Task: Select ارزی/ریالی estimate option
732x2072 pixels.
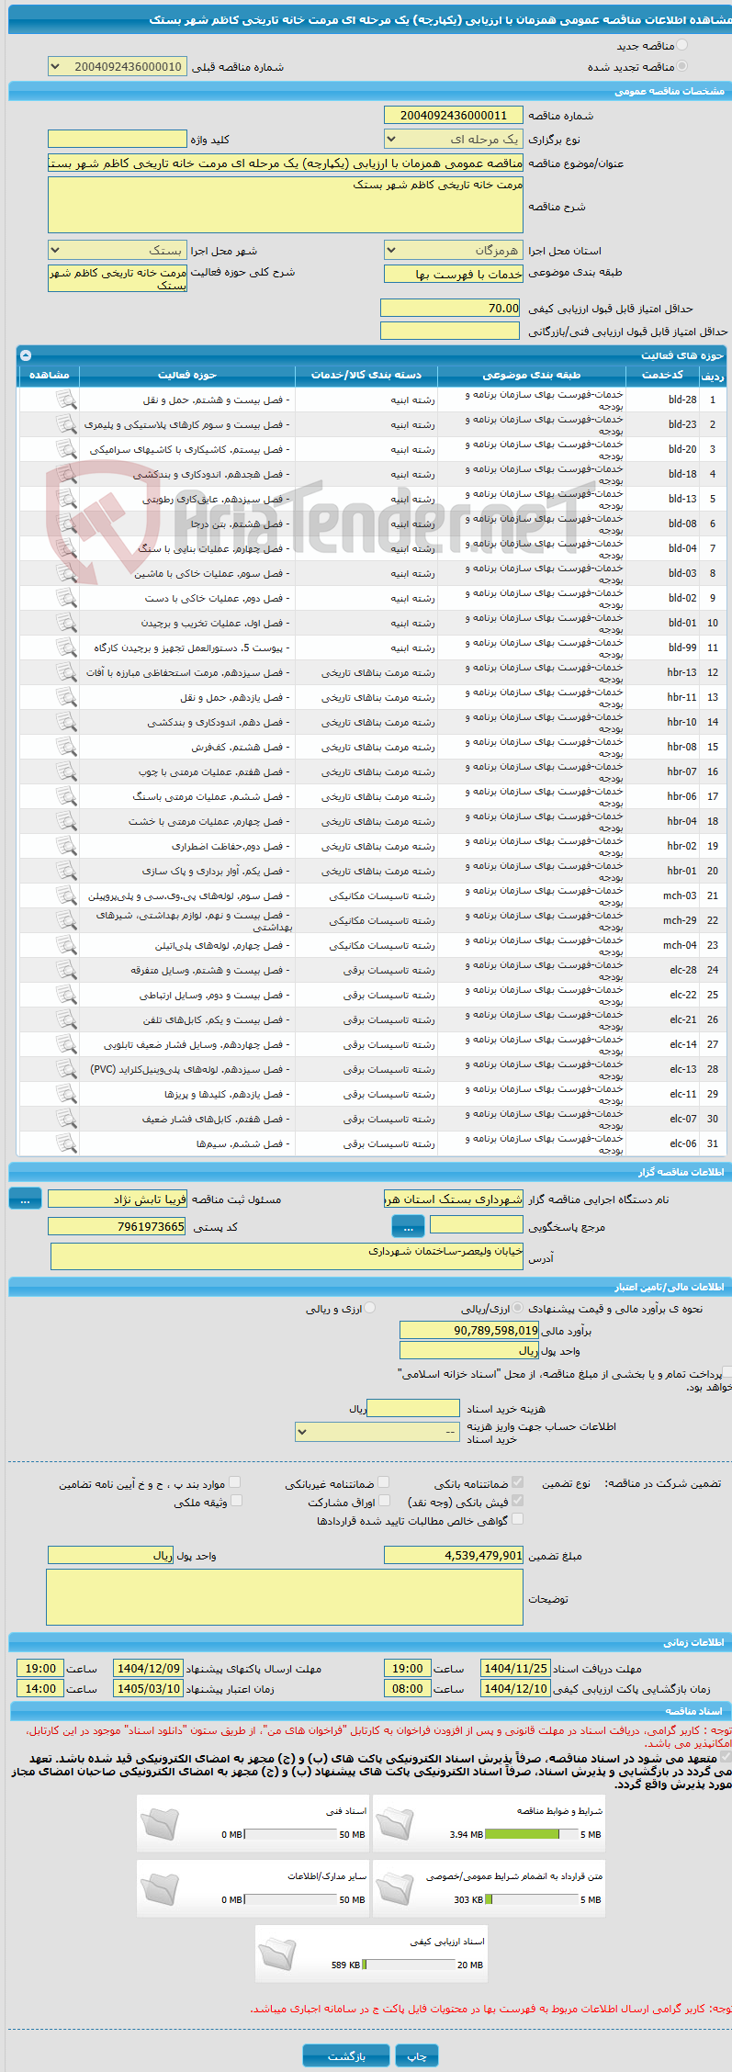Action: point(518,1308)
